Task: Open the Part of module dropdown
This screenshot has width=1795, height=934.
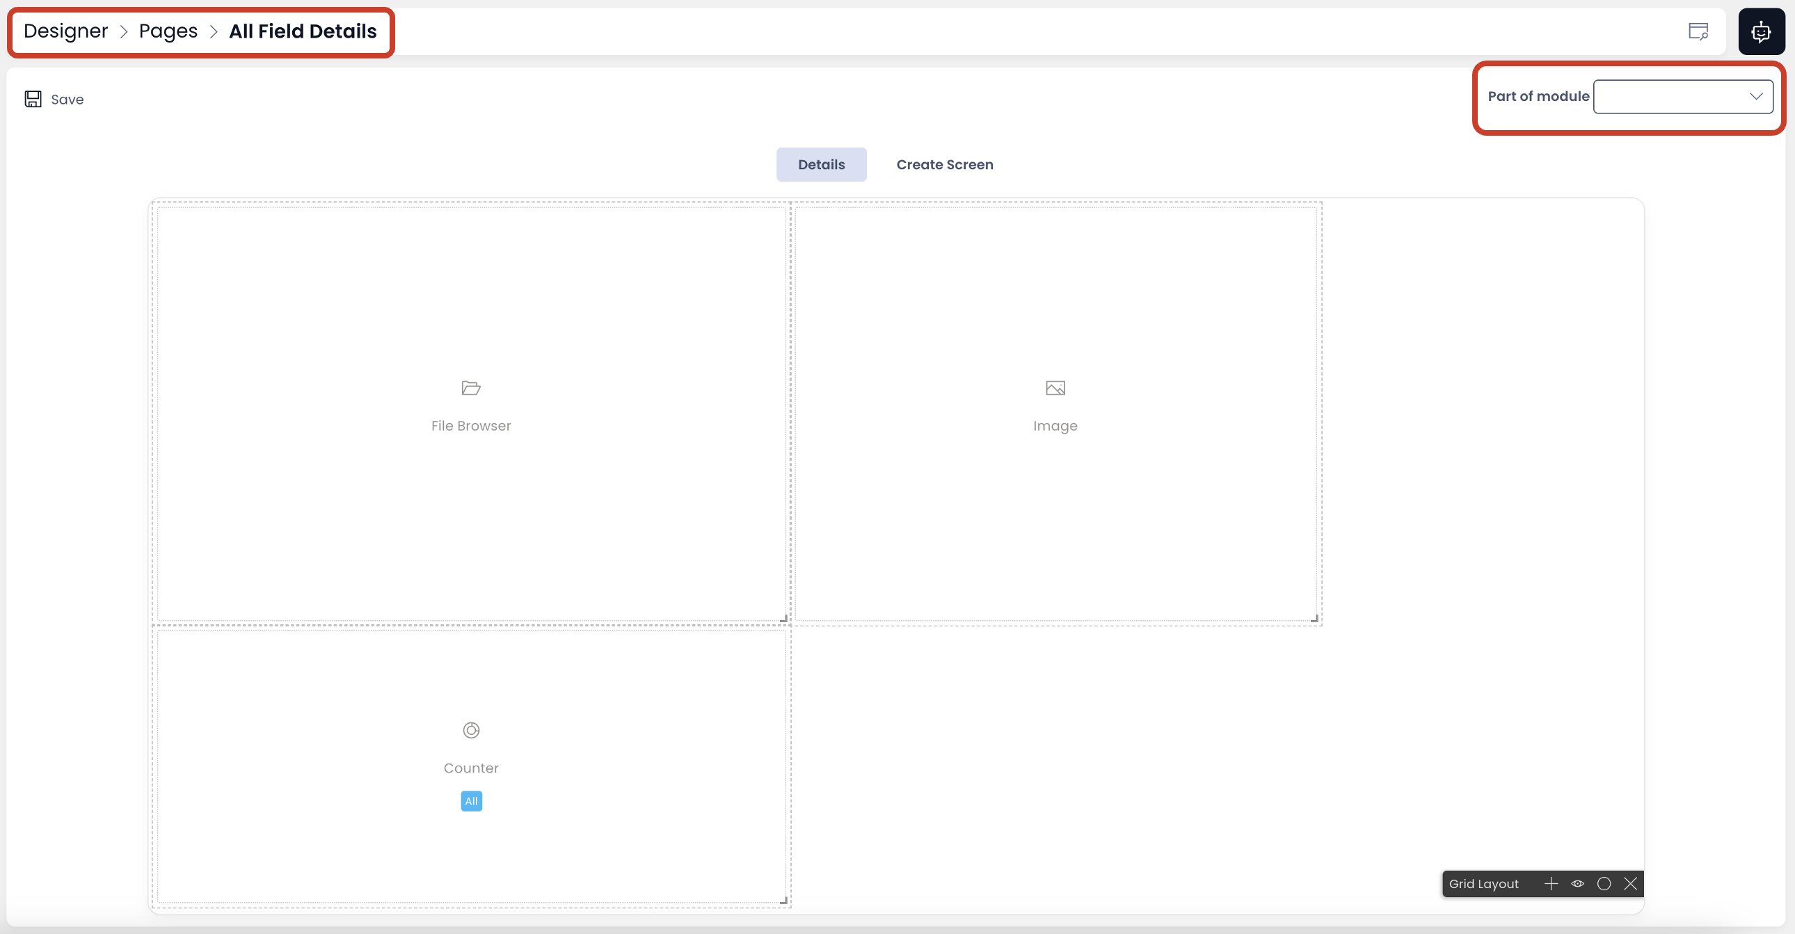Action: [1683, 96]
